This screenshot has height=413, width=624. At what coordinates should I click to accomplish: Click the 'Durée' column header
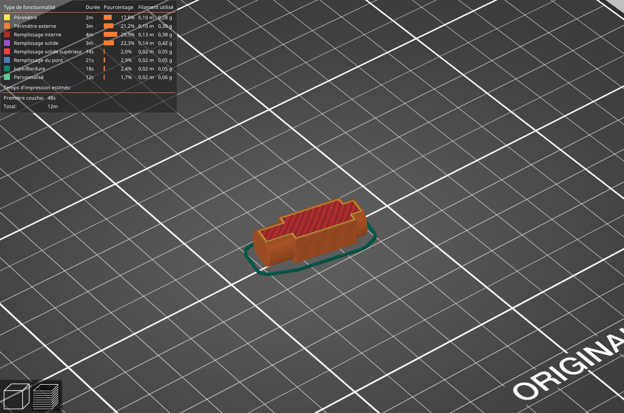(x=93, y=7)
